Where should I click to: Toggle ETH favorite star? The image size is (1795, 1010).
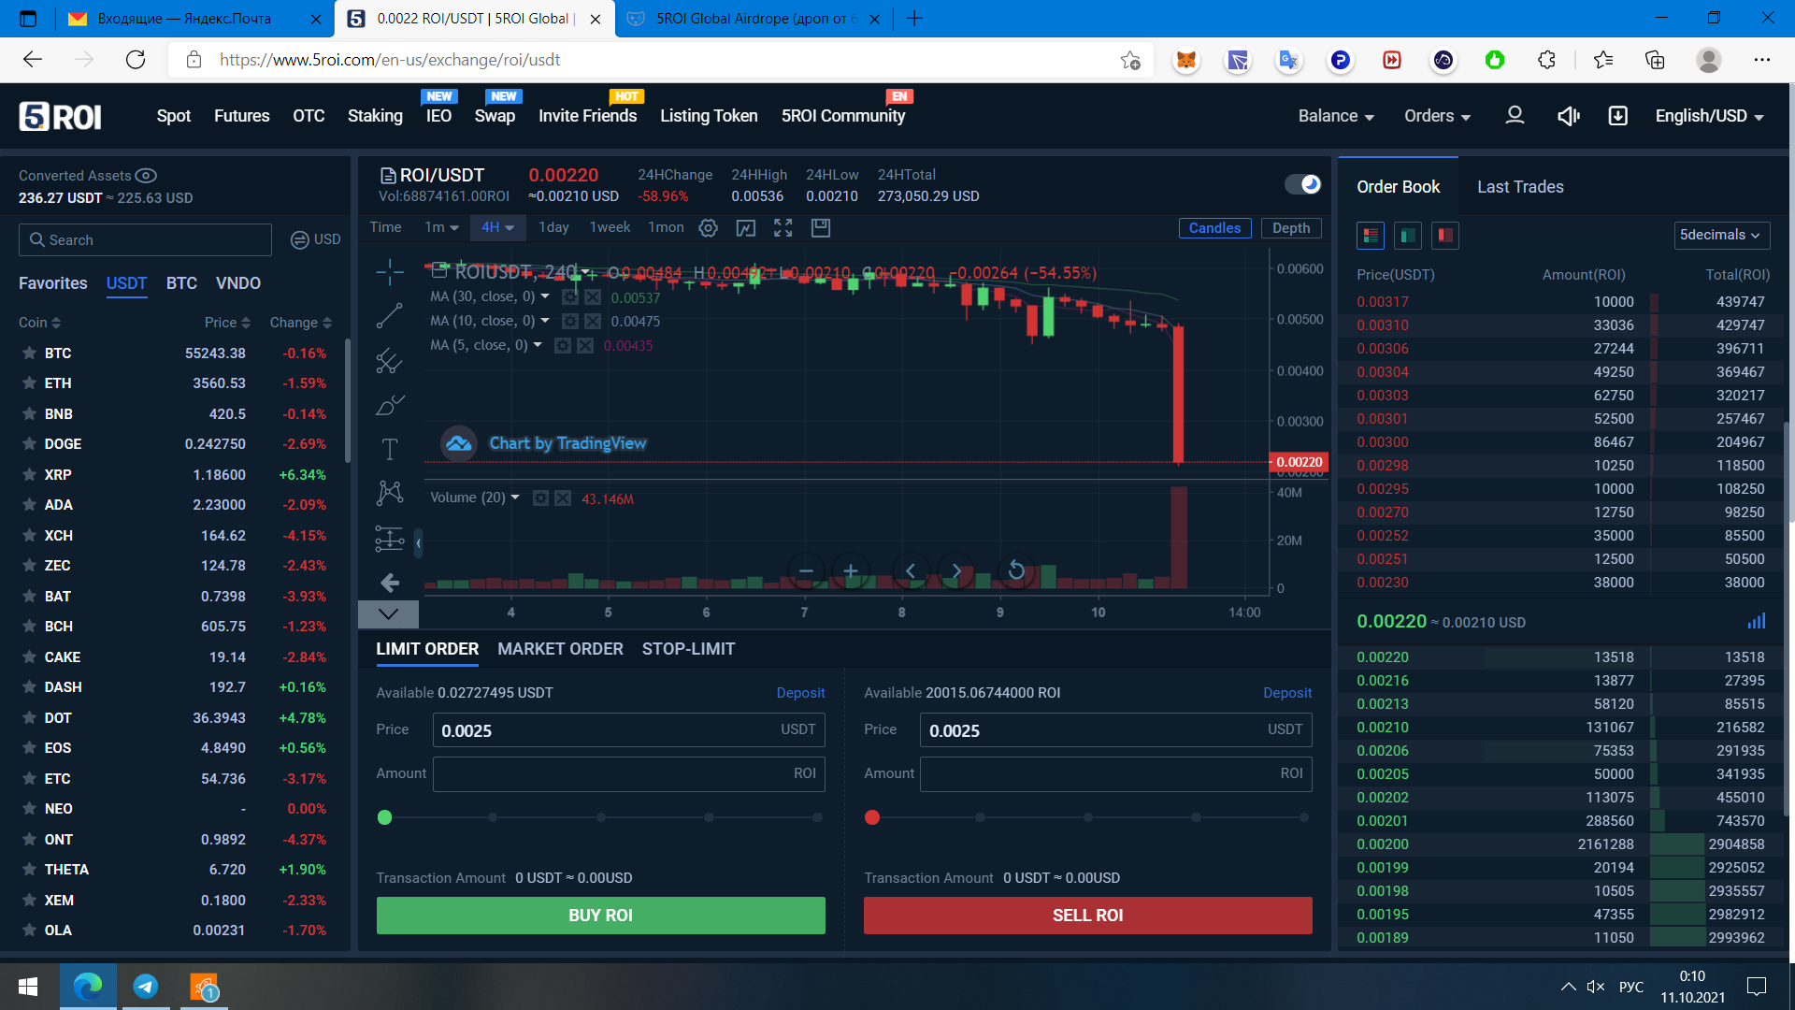click(29, 383)
